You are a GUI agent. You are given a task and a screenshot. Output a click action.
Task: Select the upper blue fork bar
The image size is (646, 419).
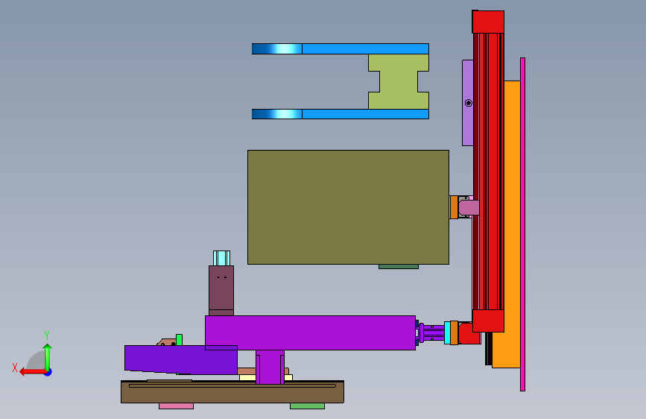click(341, 48)
